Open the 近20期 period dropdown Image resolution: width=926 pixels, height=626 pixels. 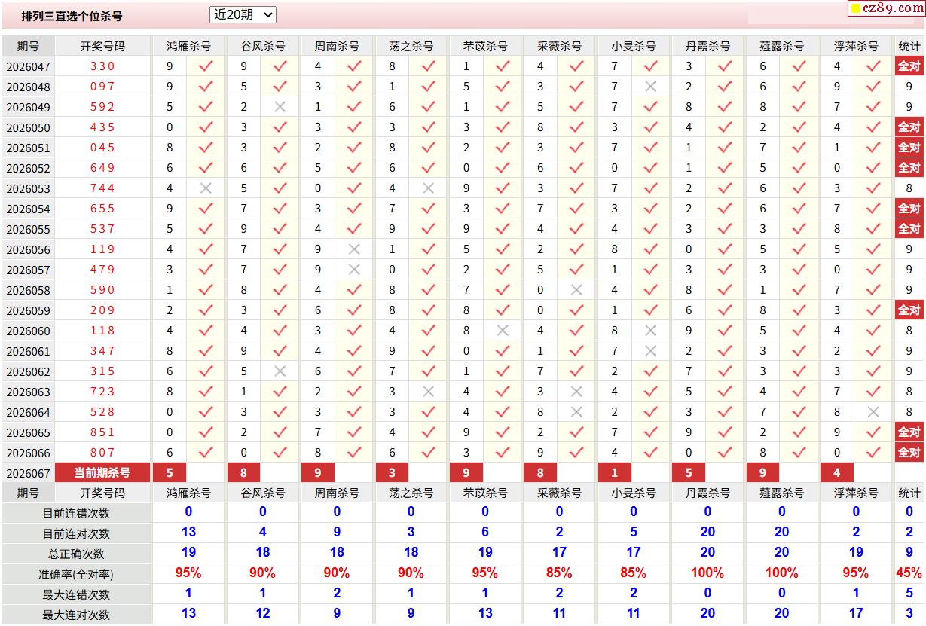243,14
